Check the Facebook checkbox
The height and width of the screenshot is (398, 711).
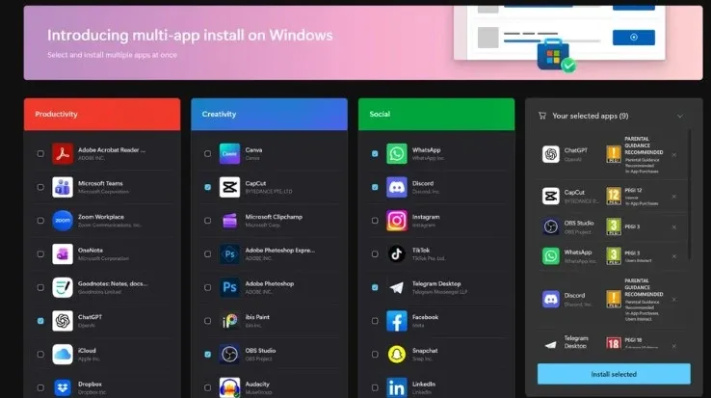tap(375, 321)
